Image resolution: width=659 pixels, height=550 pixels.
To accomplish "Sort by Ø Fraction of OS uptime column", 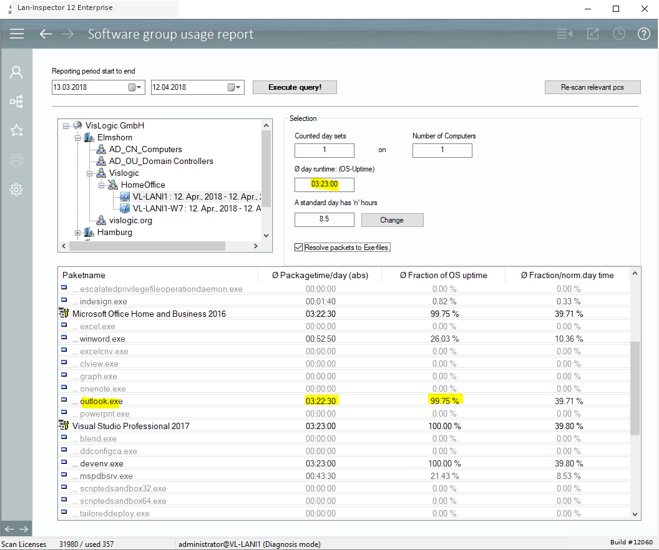I will pyautogui.click(x=443, y=276).
